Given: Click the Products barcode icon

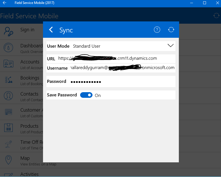Looking at the screenshot, I should 8,128.
